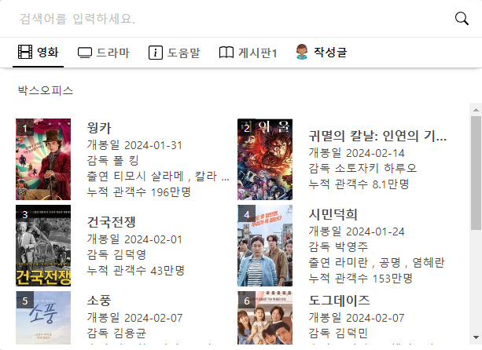Image resolution: width=482 pixels, height=350 pixels.
Task: Click 누적 관객수 153만명 text
Action: 361,279
